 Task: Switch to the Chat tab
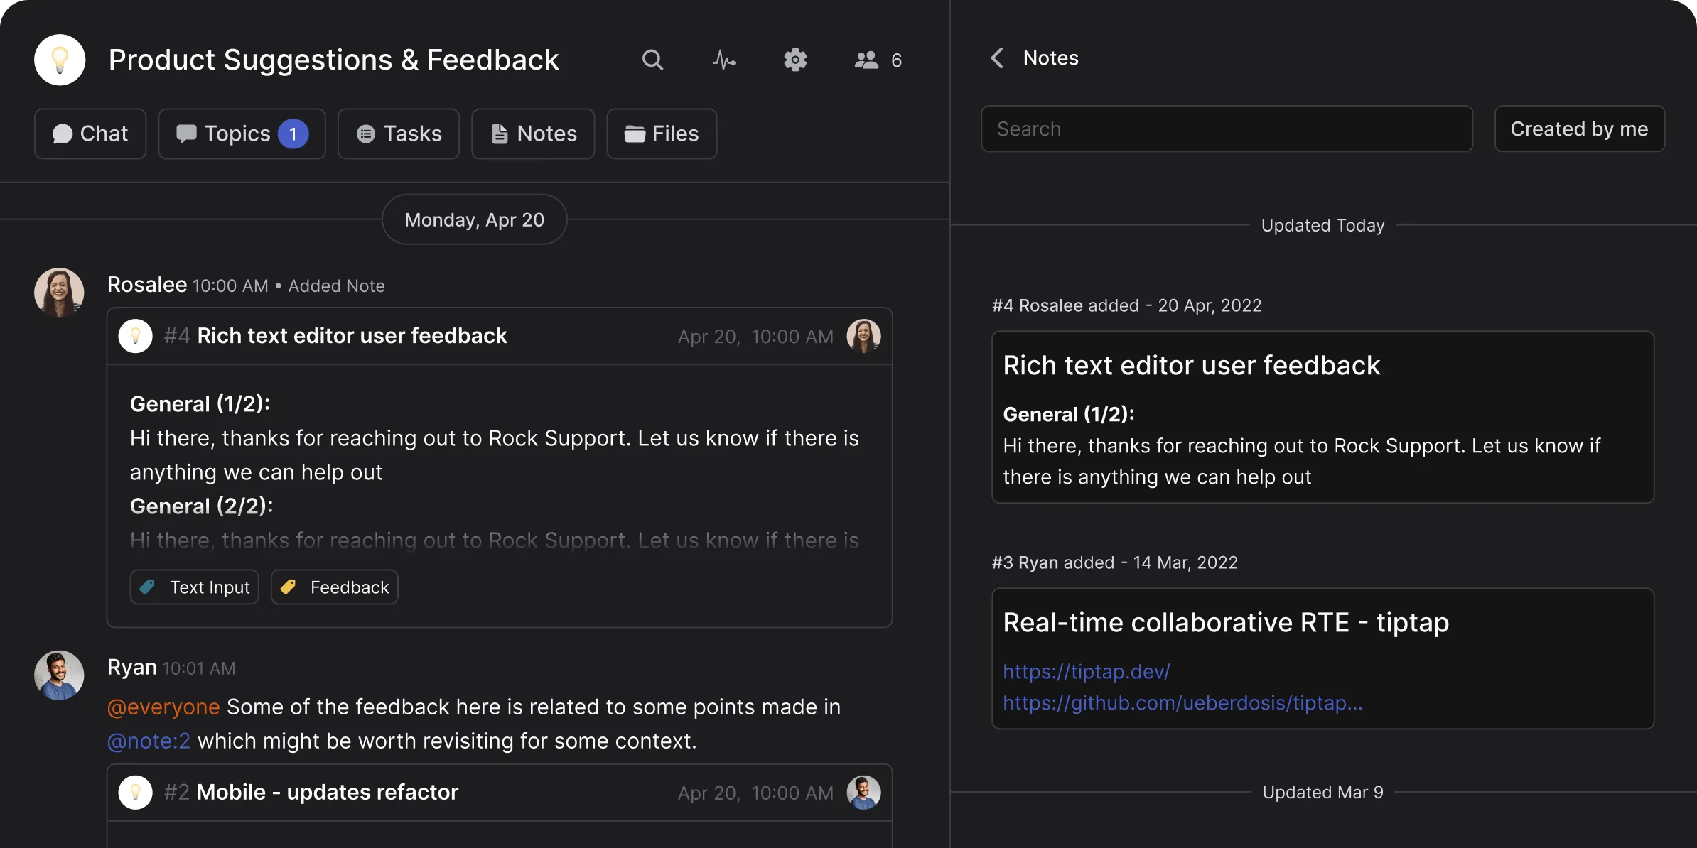point(90,134)
